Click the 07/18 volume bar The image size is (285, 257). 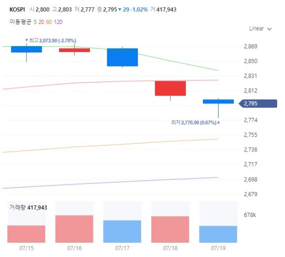coord(170,230)
